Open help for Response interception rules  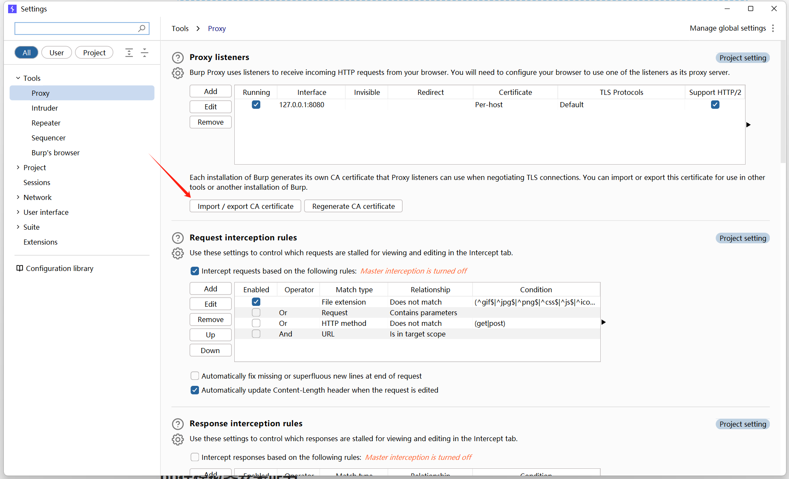point(178,424)
